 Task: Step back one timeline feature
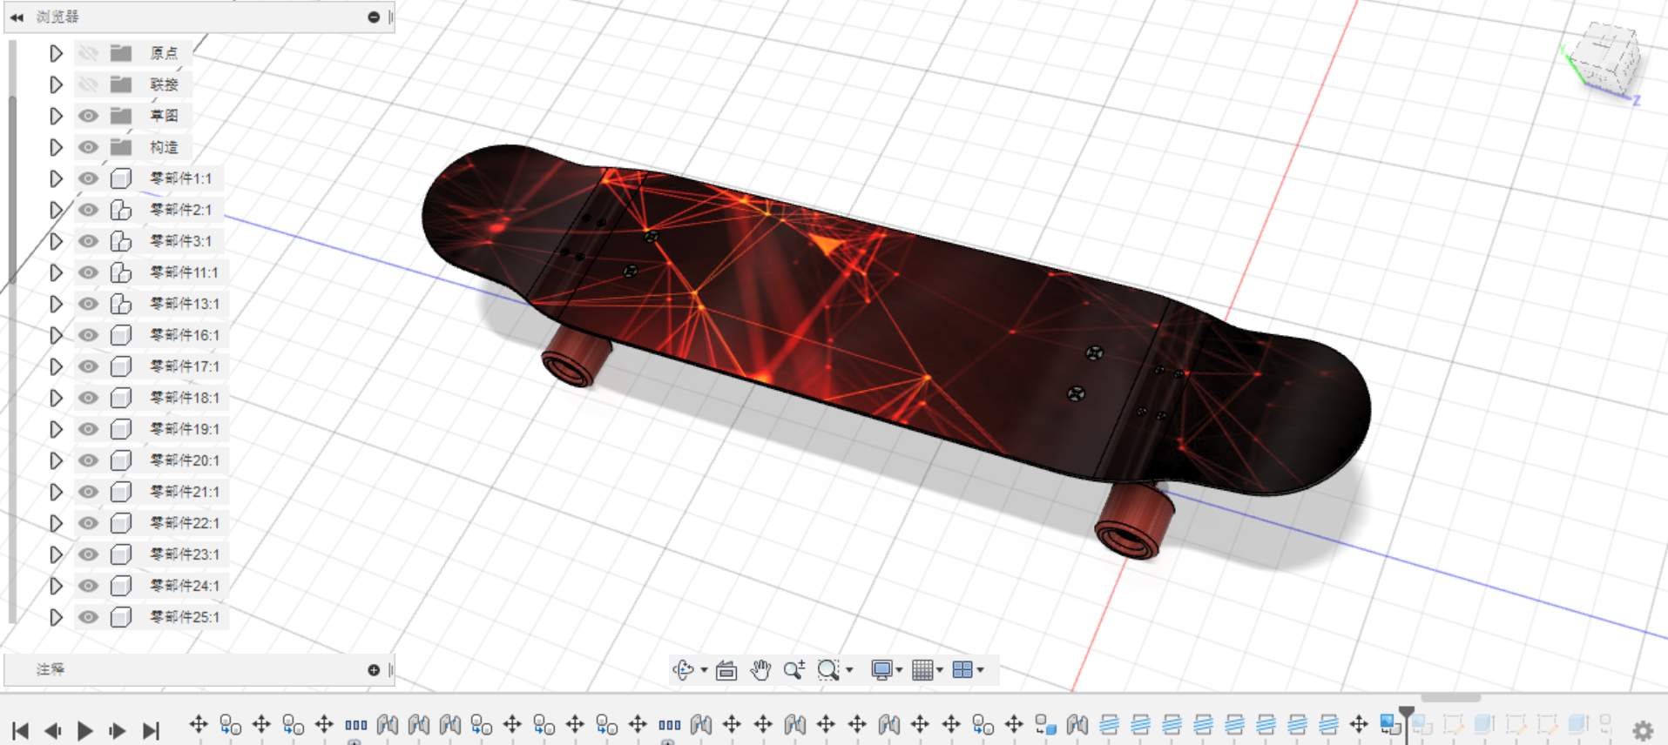pyautogui.click(x=53, y=731)
